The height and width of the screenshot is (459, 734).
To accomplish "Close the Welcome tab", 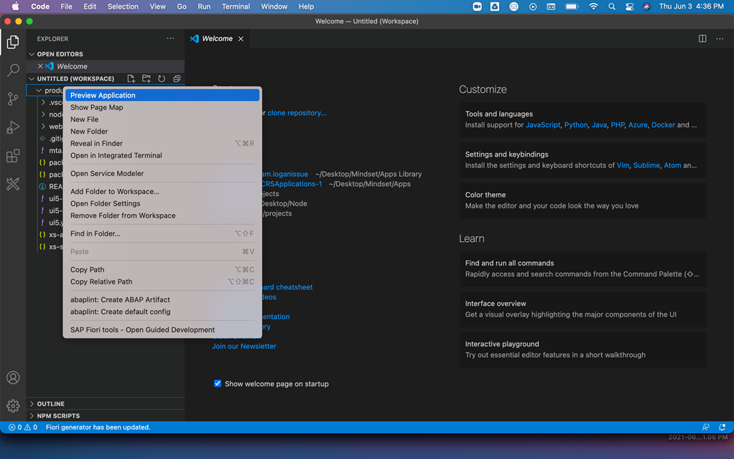I will (241, 38).
